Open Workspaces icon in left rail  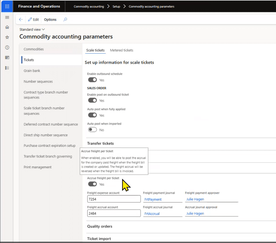(x=7, y=57)
